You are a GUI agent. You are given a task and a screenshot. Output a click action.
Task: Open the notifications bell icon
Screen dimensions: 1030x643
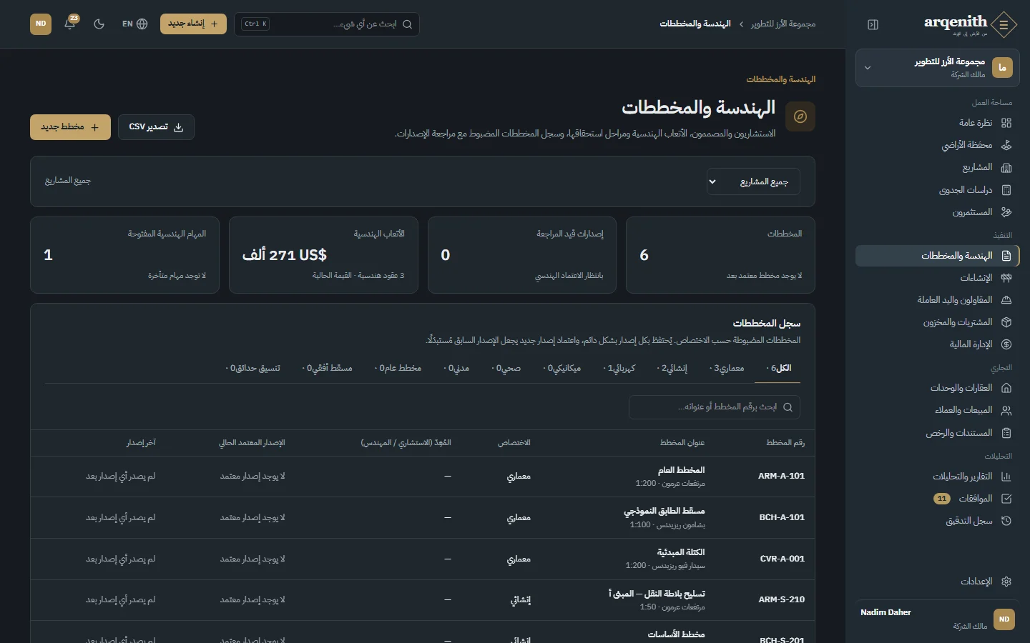coord(70,24)
